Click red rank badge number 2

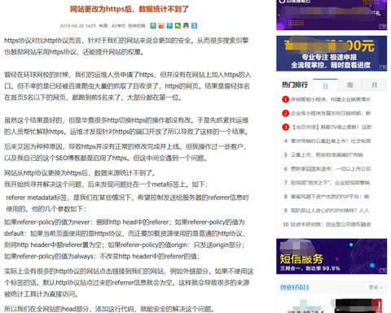[285, 113]
